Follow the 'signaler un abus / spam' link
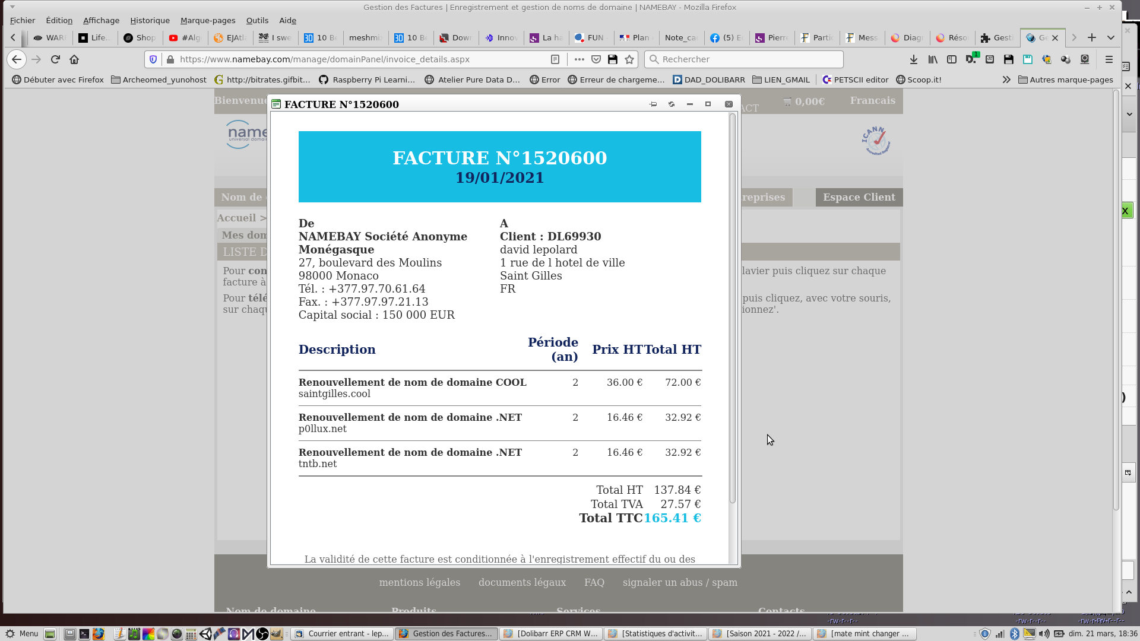Screen dimensions: 1140x641 (x=680, y=582)
